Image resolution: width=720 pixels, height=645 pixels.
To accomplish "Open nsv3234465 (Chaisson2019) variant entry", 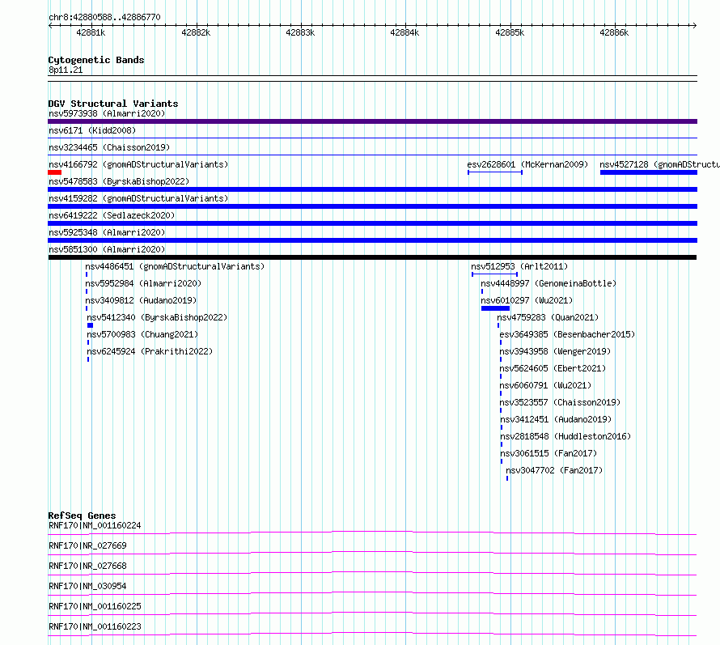I will 109,147.
